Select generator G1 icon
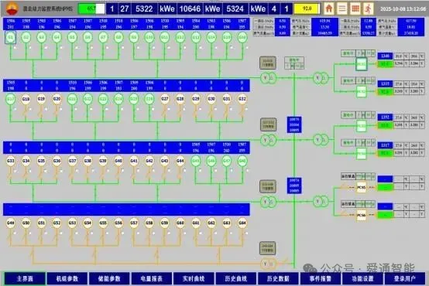 click(x=10, y=37)
